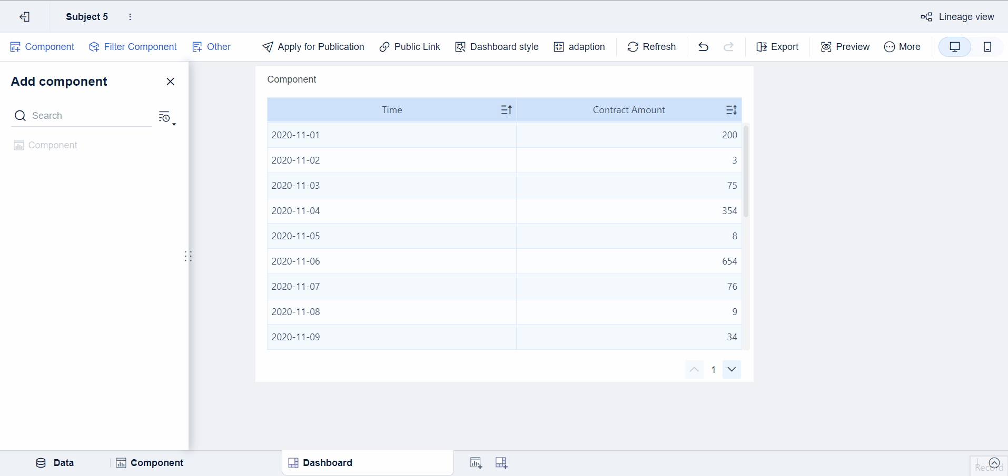The image size is (1008, 476).
Task: Click the Redo icon in the toolbar
Action: click(x=729, y=47)
